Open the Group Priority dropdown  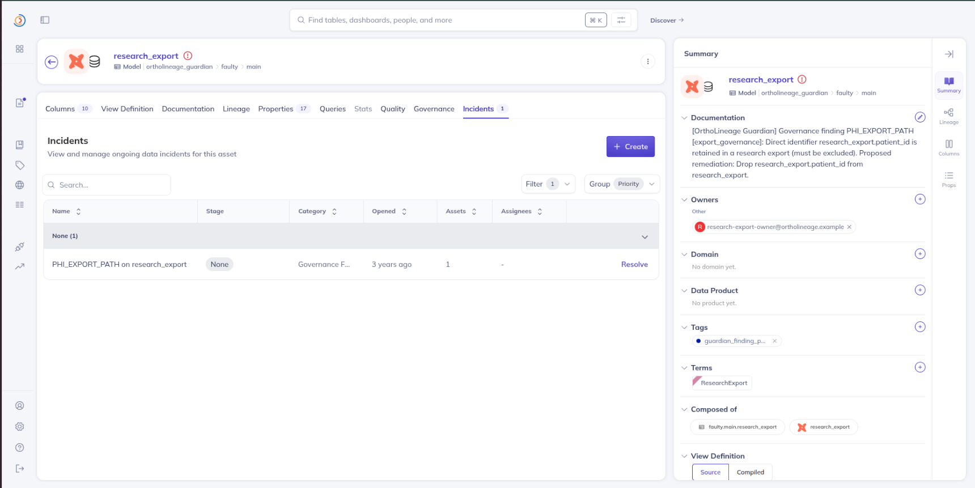pos(622,184)
